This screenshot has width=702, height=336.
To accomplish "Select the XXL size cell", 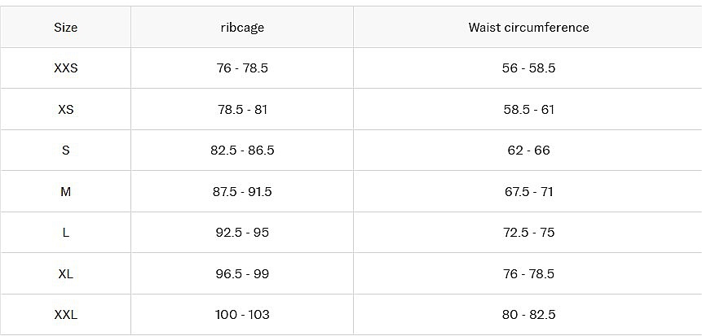I will (65, 315).
